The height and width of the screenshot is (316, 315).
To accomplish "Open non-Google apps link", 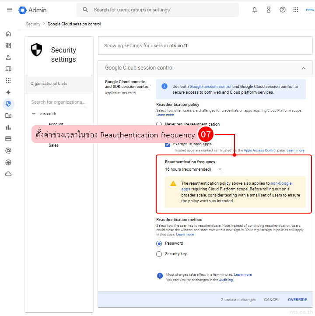I will click(281, 183).
